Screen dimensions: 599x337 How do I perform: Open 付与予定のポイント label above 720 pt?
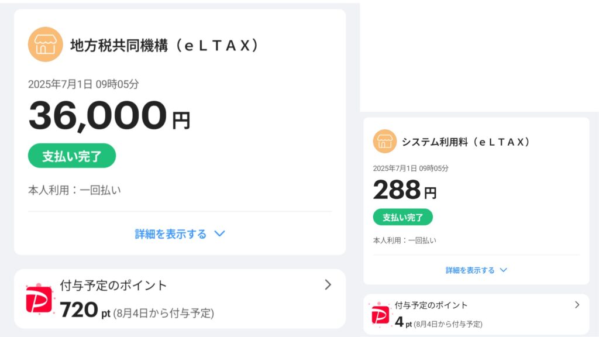[x=113, y=286]
